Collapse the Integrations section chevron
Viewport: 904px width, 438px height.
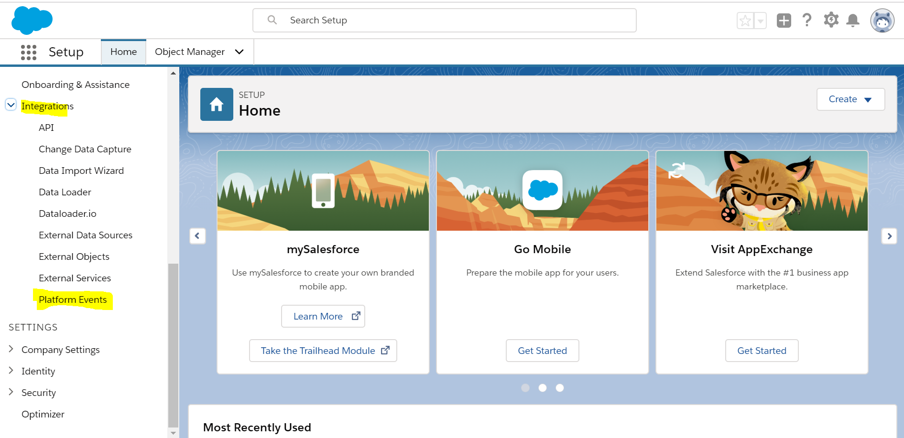pyautogui.click(x=11, y=105)
